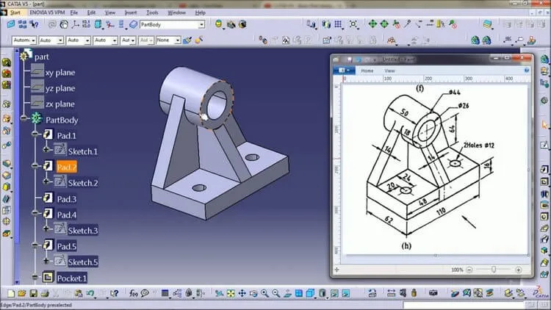Select the xy plane in the tree
551x310 pixels.
tap(60, 73)
